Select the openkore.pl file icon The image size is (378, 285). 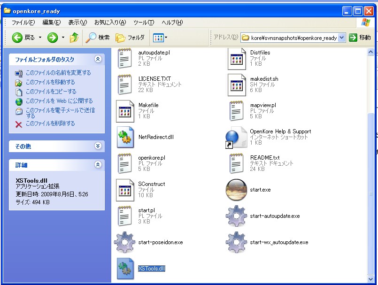click(124, 163)
